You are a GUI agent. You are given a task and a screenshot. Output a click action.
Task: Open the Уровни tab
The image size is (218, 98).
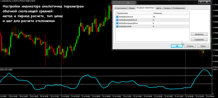(x=167, y=8)
